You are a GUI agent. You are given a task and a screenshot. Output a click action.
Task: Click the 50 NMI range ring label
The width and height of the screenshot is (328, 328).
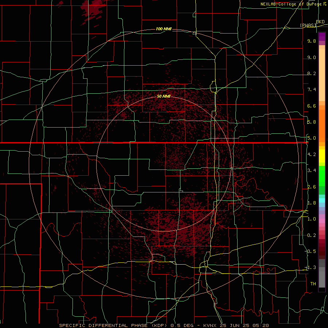tap(164, 96)
